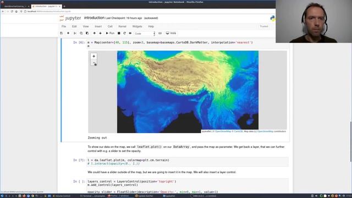Open the OpenStreetMap attribution link
The width and height of the screenshot is (352, 198).
223,131
